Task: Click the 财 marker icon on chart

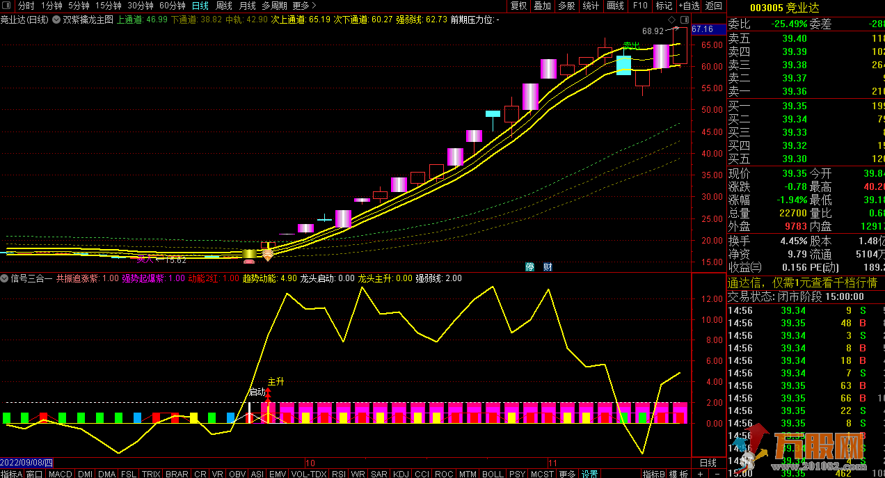Action: tap(548, 266)
